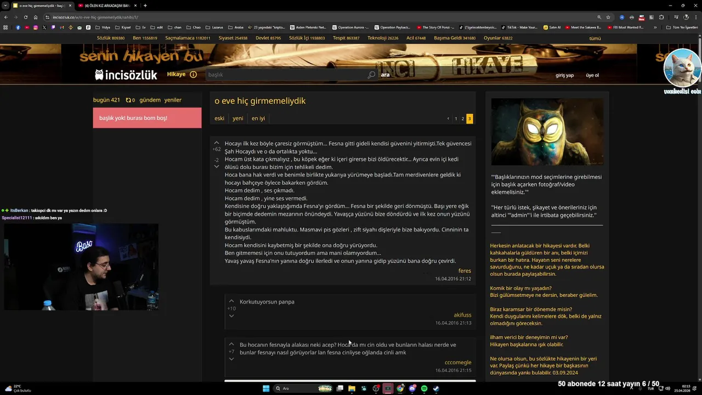
Task: Open the Saçmalamaca channel
Action: [188, 38]
